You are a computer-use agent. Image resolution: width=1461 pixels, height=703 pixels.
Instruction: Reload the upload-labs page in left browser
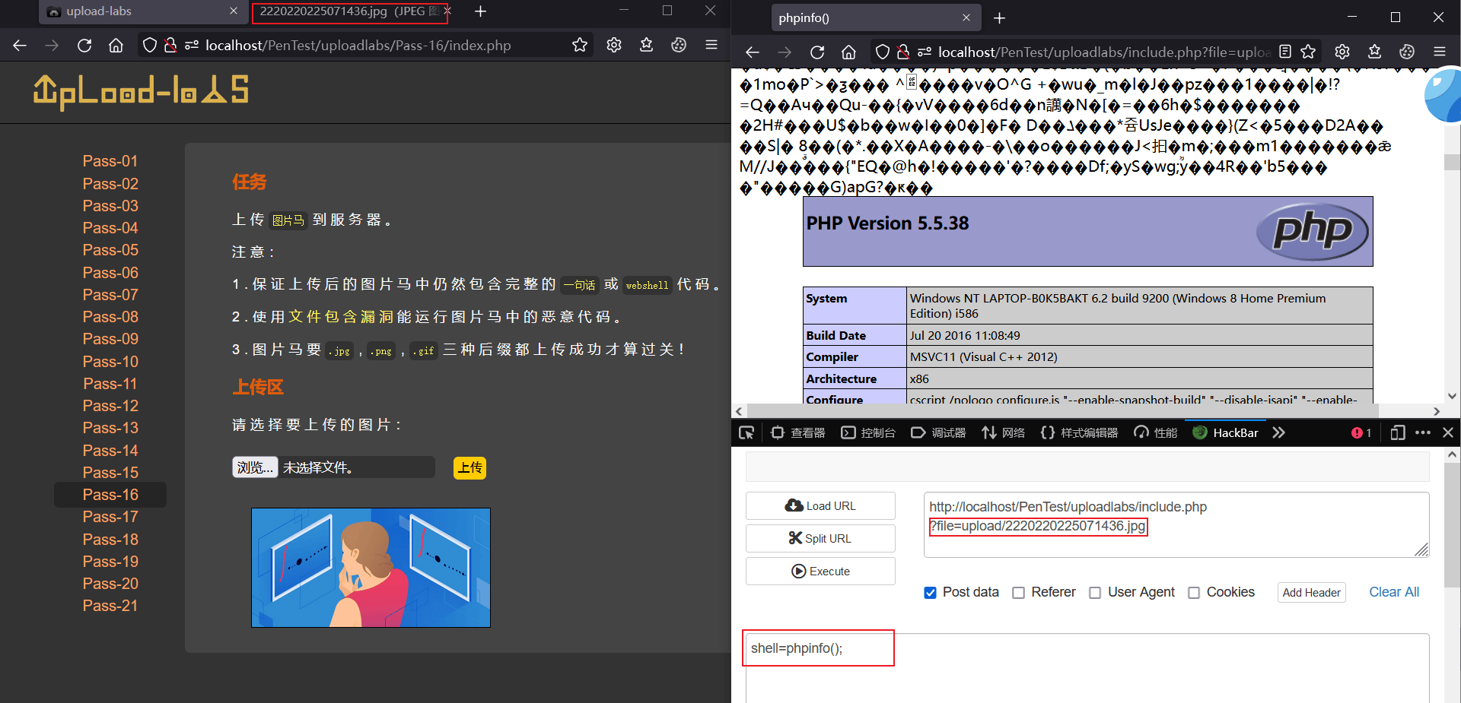[84, 46]
